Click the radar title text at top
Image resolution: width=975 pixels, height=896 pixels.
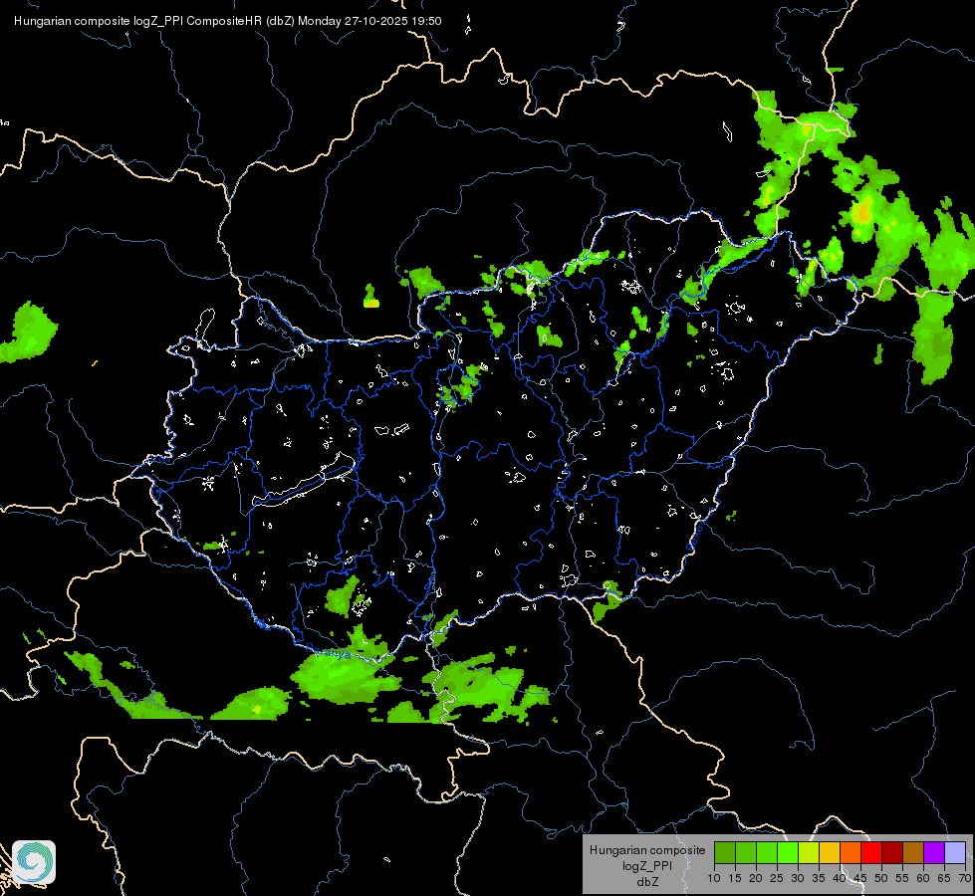228,21
